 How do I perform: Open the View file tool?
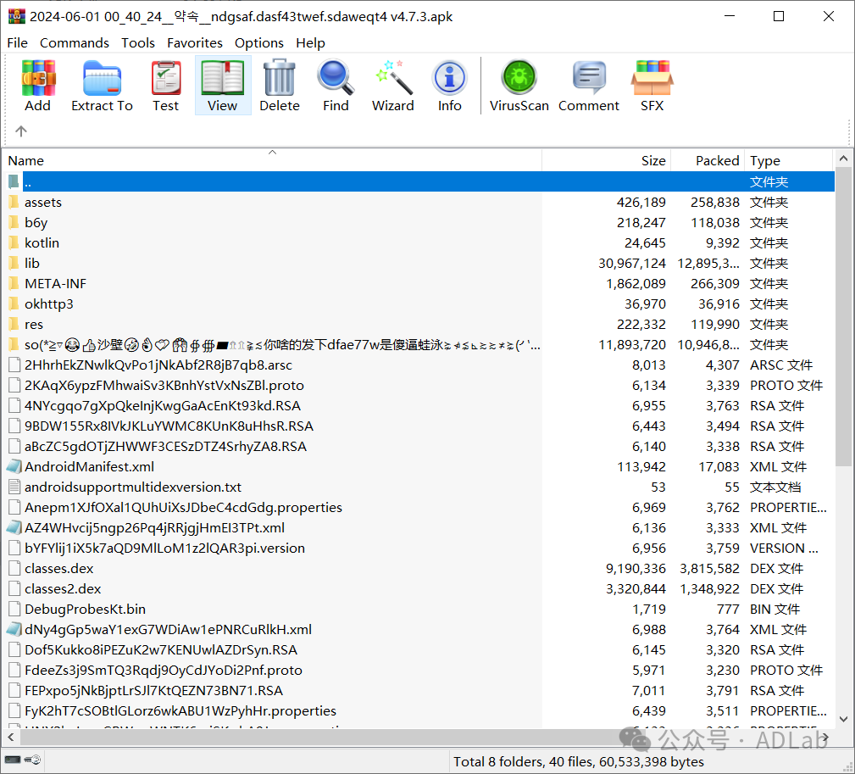pos(222,85)
